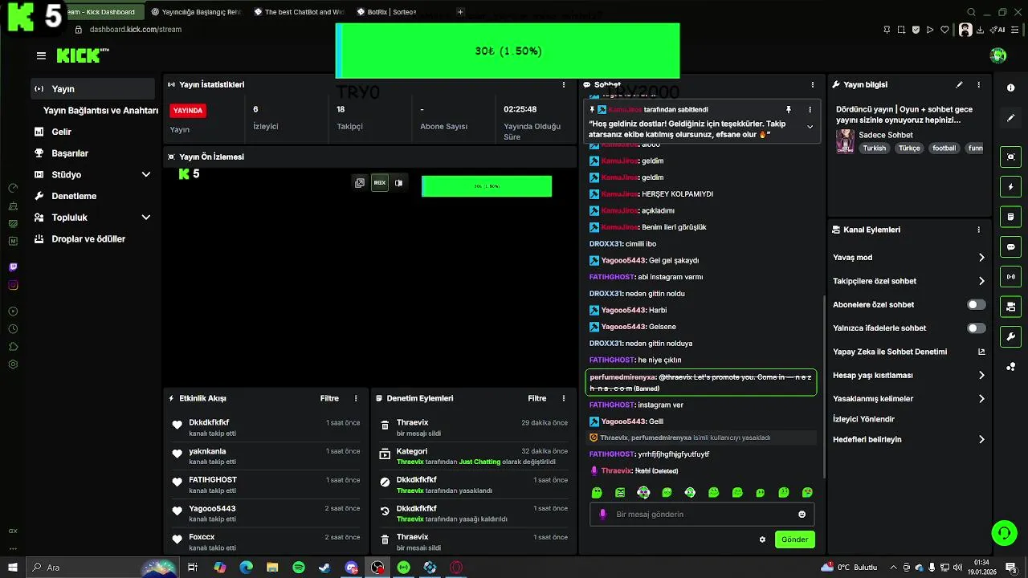Unpin the pinned message via pin icon

pos(789,109)
